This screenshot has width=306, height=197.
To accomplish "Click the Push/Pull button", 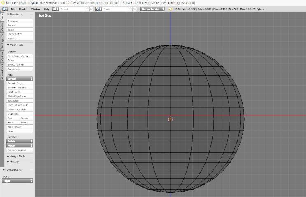I will tap(19, 38).
